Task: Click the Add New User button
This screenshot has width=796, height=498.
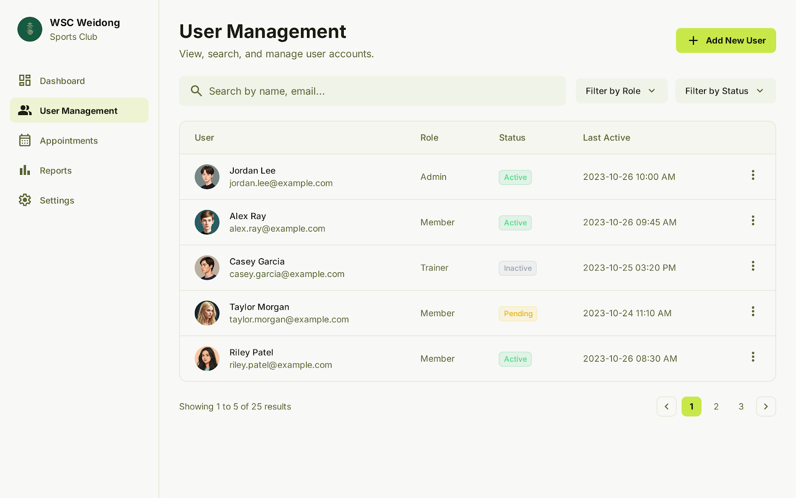Action: pyautogui.click(x=725, y=40)
